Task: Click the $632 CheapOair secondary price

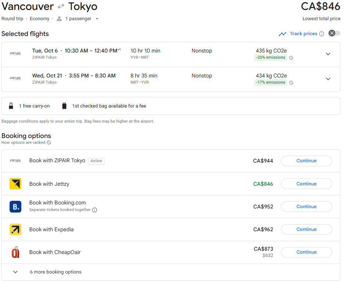Action: (268, 255)
